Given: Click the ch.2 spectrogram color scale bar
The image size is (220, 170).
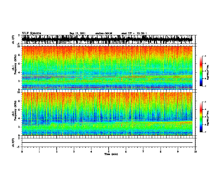Looking at the screenshot, I should (x=201, y=117).
